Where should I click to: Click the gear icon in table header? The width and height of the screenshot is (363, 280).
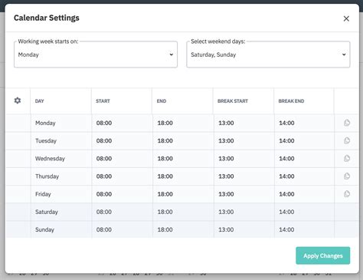tap(18, 100)
